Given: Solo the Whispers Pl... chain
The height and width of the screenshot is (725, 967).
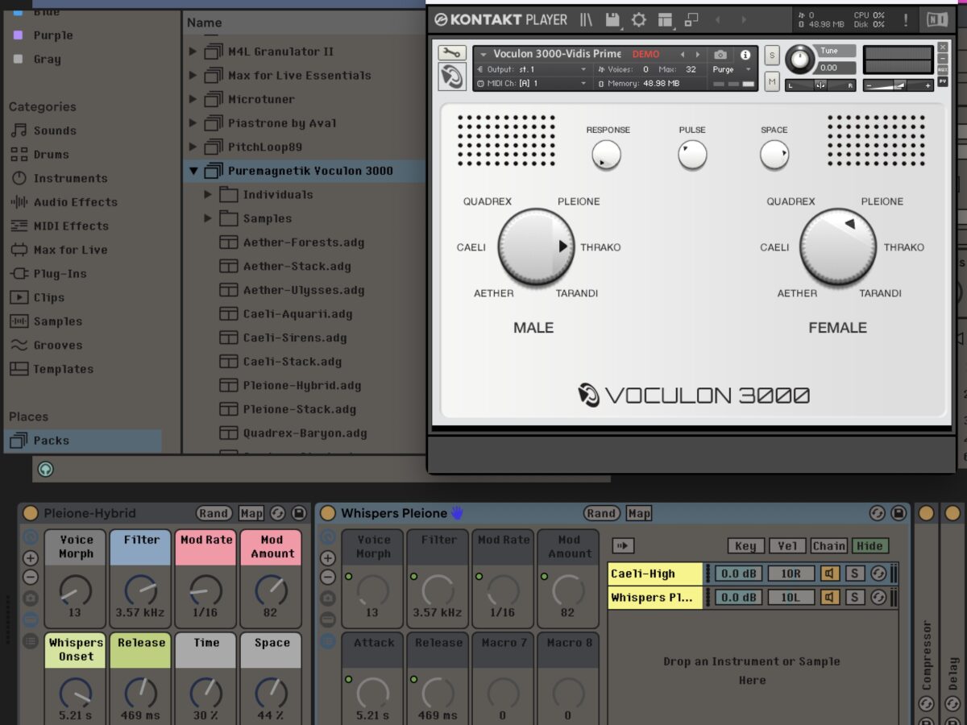Looking at the screenshot, I should (854, 597).
